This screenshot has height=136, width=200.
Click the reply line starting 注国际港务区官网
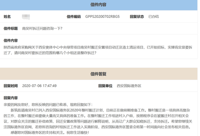coord(97,127)
